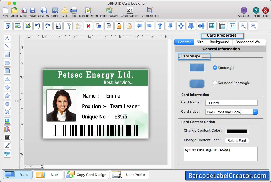Screen dimensions: 271x182
Task: Set actual size 1:1 view
Action: [x=233, y=26]
